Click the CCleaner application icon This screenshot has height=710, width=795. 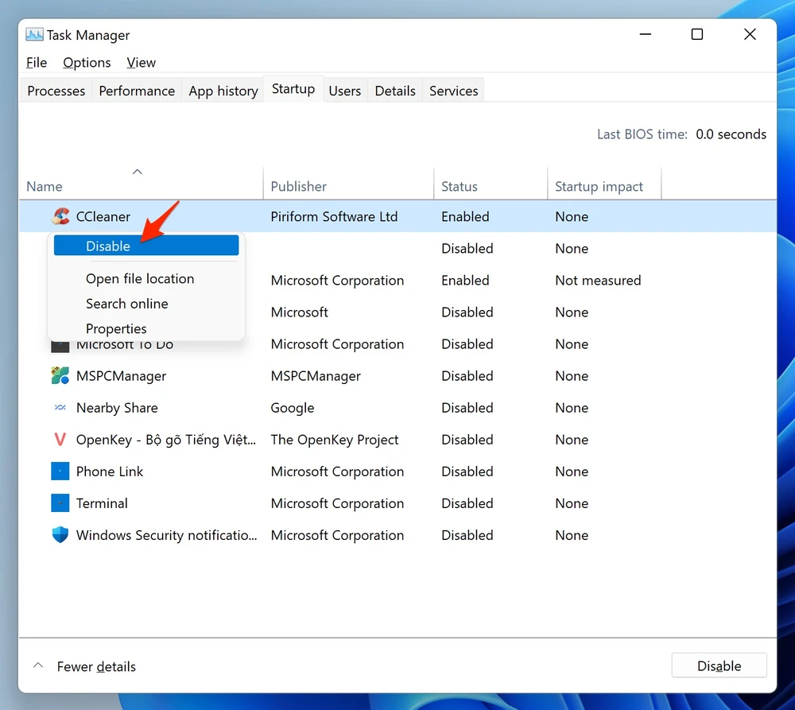(x=60, y=215)
